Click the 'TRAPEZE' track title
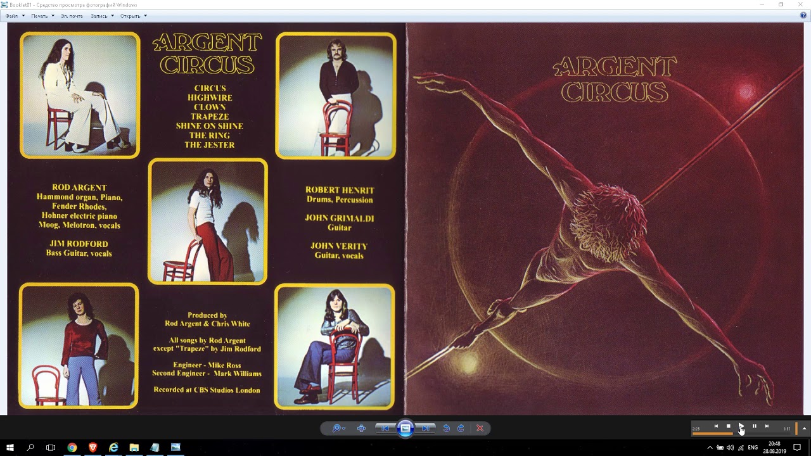Image resolution: width=811 pixels, height=456 pixels. [210, 117]
